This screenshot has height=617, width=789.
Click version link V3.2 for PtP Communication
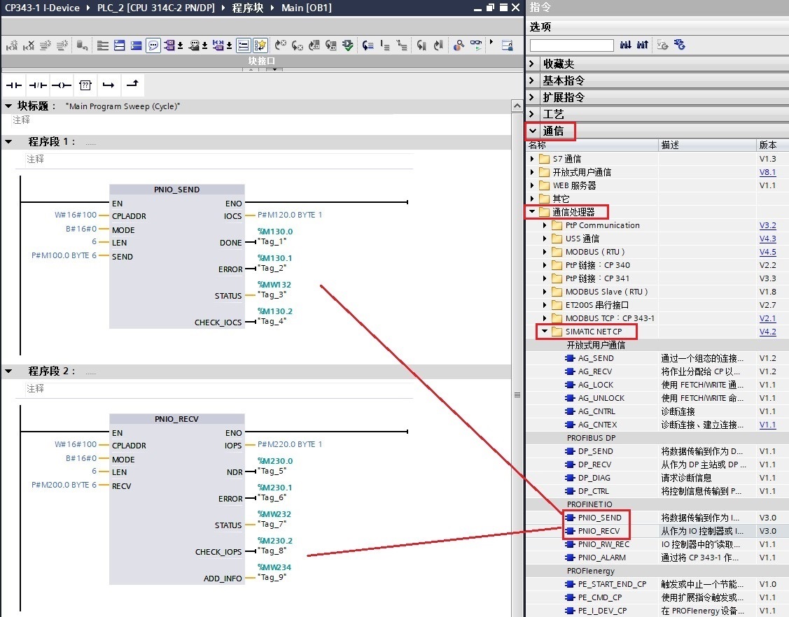767,225
